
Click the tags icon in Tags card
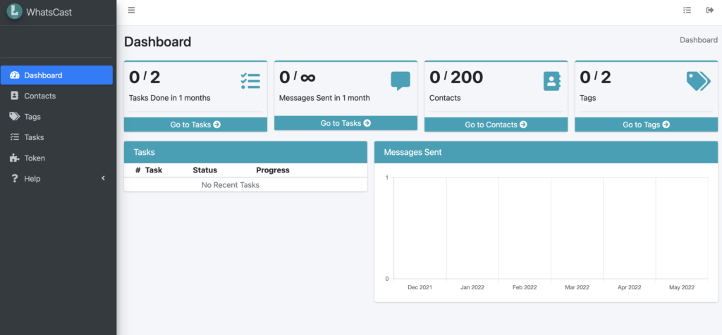pos(699,81)
